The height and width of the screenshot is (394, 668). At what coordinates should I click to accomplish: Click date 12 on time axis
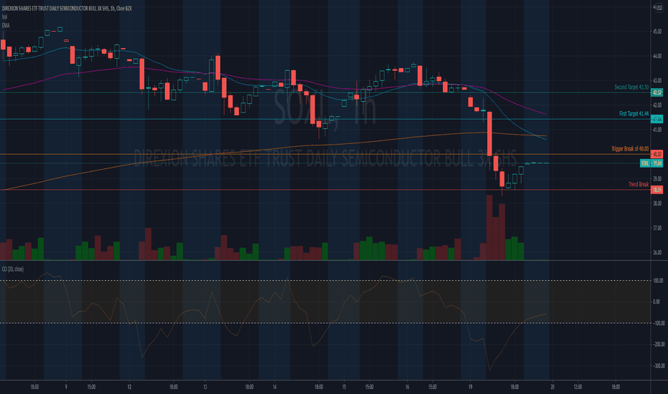[129, 387]
